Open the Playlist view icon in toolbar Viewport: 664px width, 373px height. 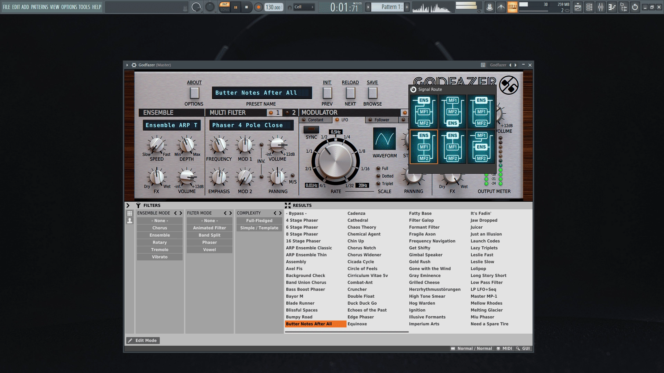pyautogui.click(x=578, y=7)
